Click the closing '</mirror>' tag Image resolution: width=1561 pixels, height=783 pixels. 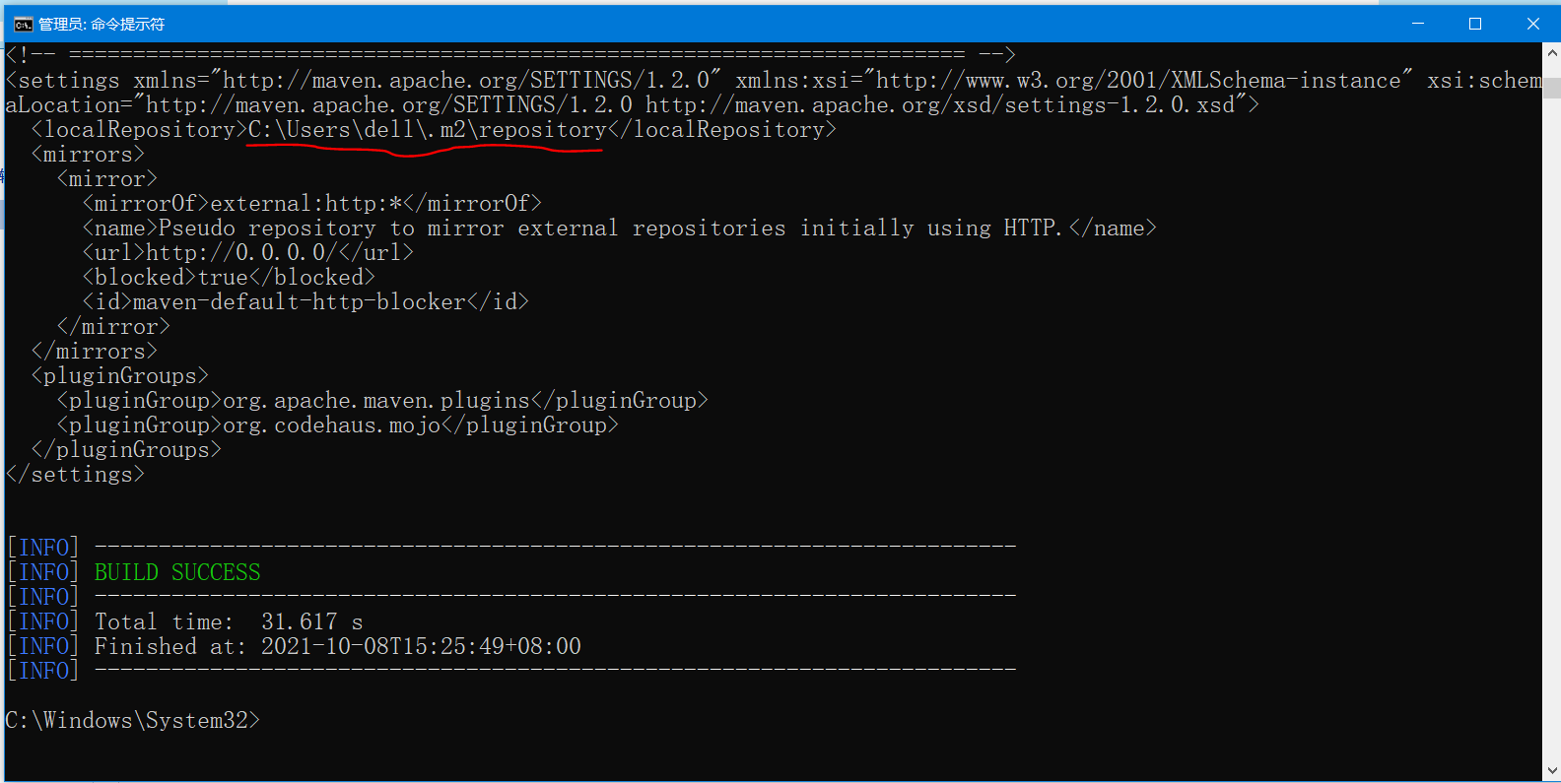[x=113, y=326]
